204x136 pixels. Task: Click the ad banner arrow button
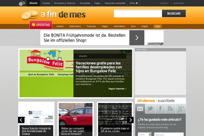pos(137,38)
